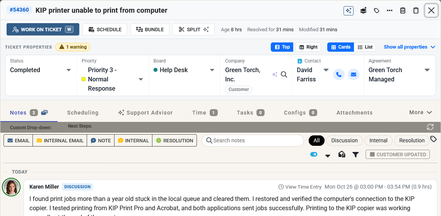Display properties as Cards

[340, 47]
